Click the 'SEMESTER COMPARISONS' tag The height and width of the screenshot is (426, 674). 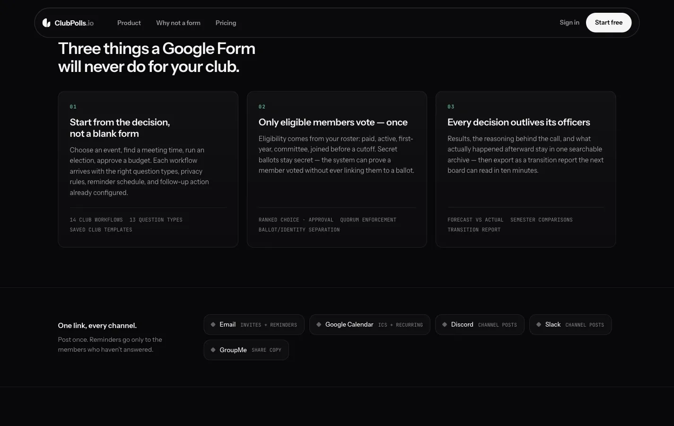(542, 220)
